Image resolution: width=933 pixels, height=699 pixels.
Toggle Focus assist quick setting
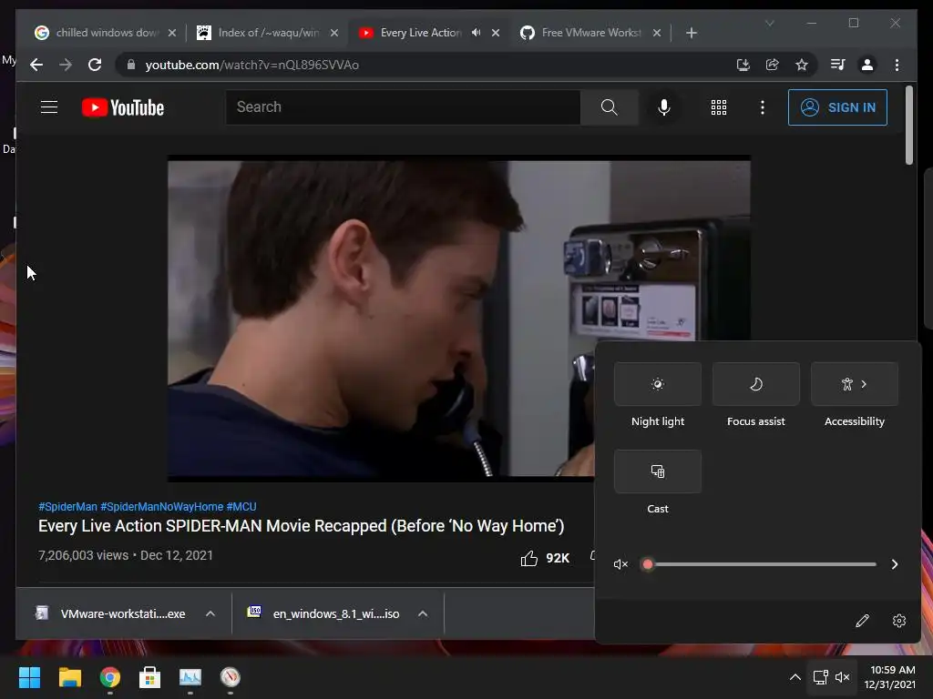[x=755, y=384]
